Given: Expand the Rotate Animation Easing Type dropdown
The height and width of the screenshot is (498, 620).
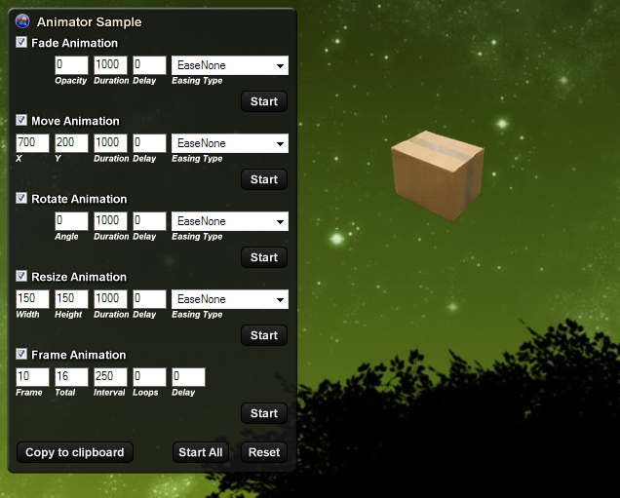Looking at the screenshot, I should (x=230, y=221).
